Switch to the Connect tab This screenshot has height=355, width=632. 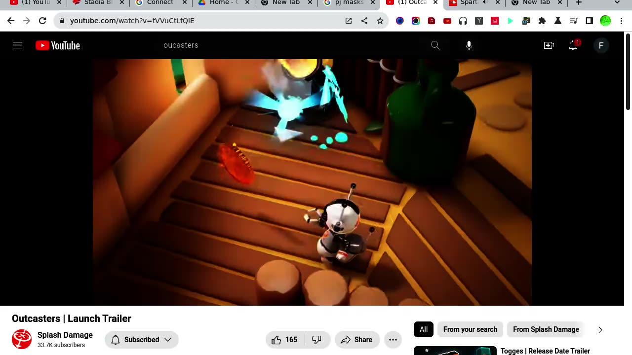click(x=161, y=2)
